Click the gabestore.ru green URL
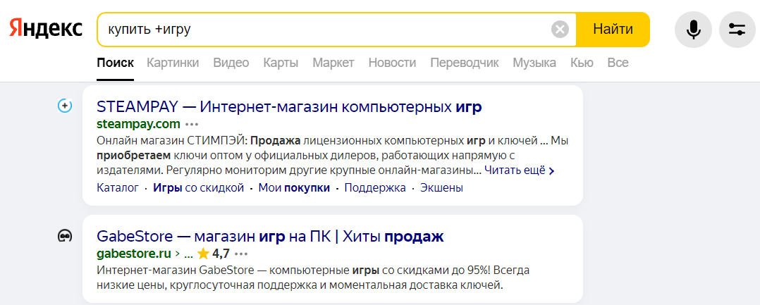Image resolution: width=760 pixels, height=305 pixels. tap(134, 253)
